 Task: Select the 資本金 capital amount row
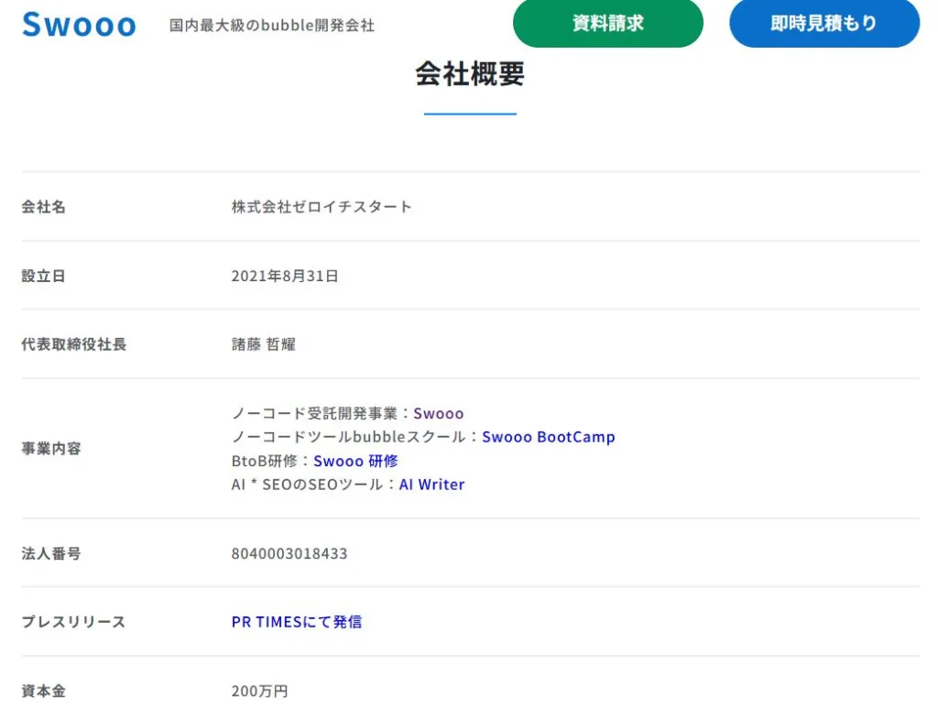point(43,691)
